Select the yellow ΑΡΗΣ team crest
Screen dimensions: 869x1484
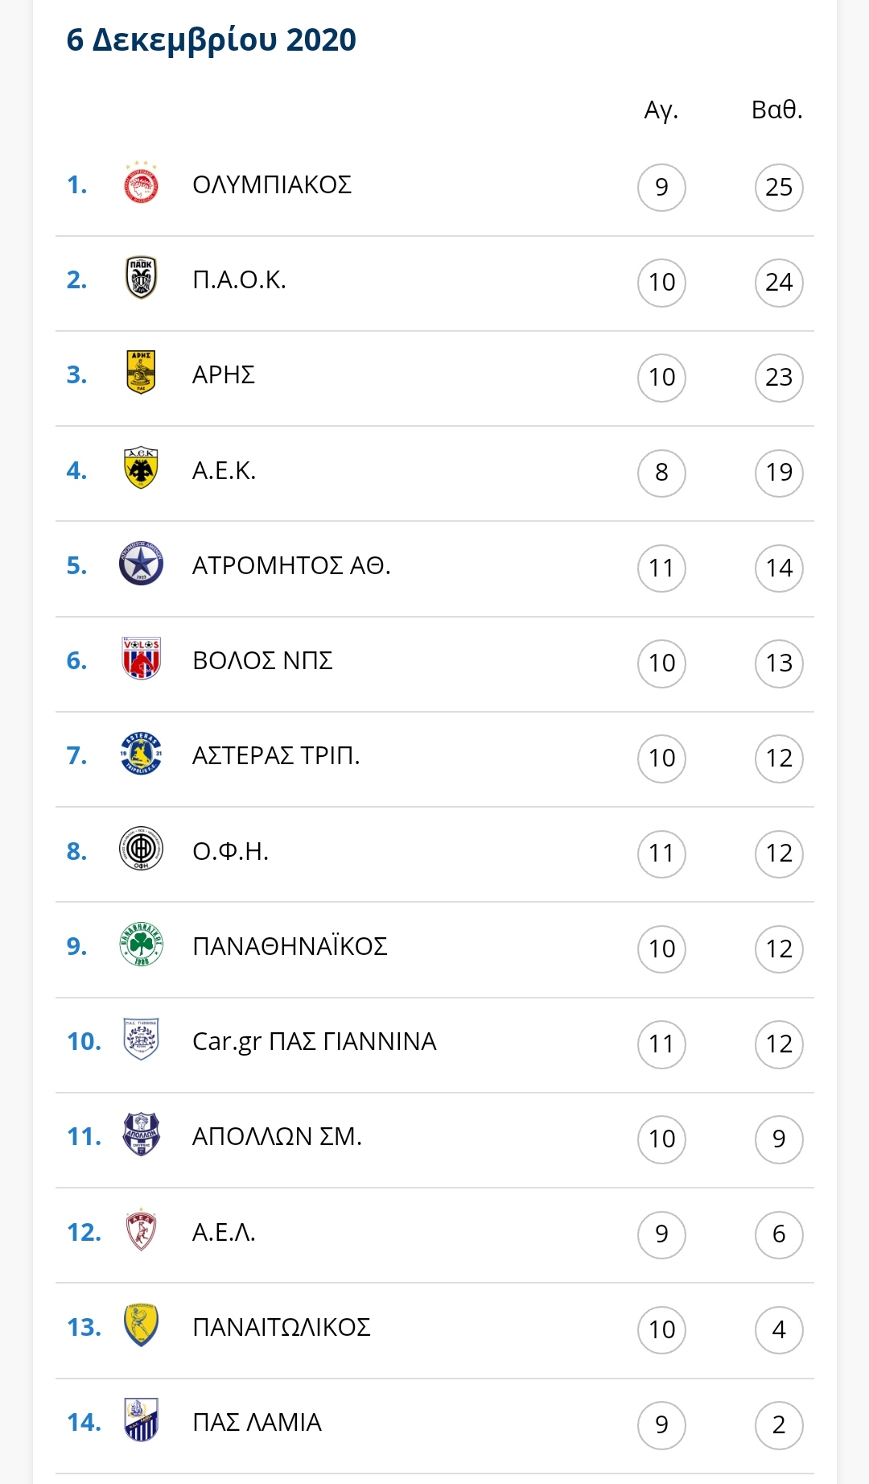coord(141,372)
